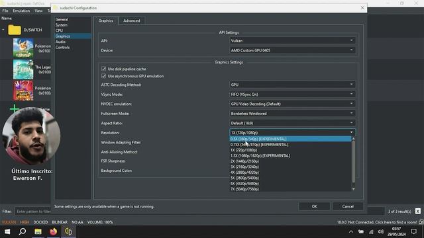
Task: Switch to the Graphics tab
Action: [106, 20]
